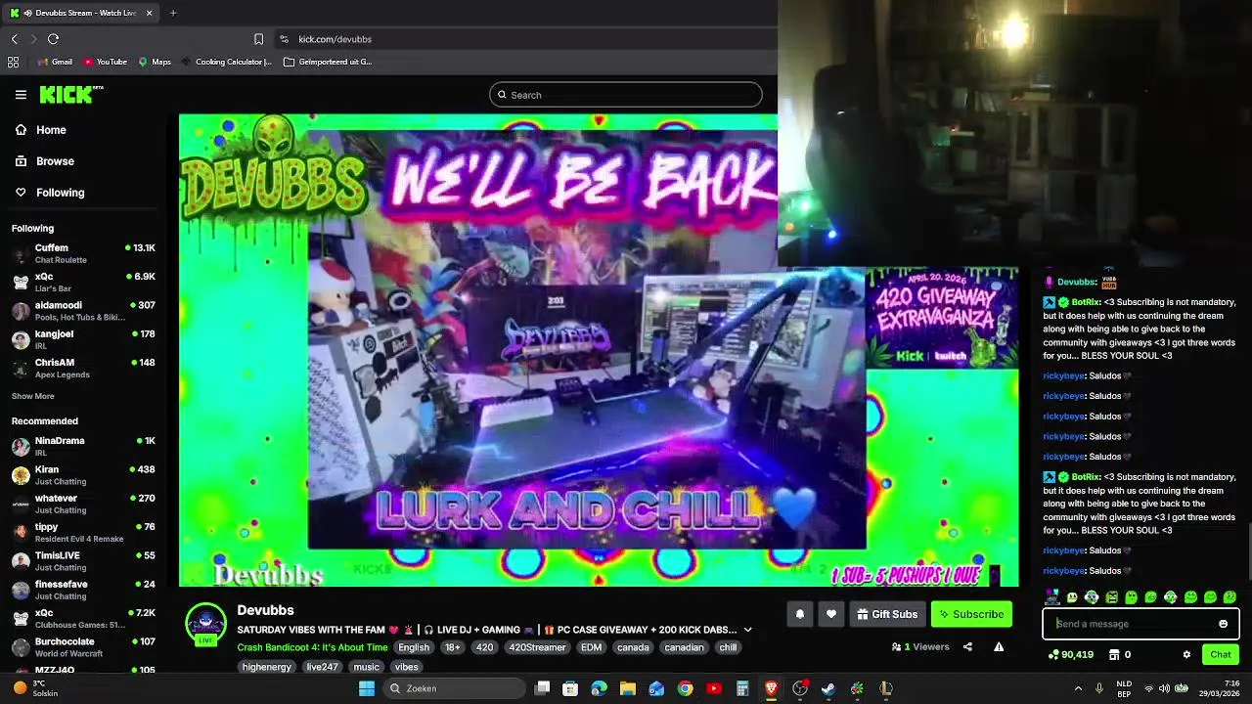Open Steam from the taskbar
The height and width of the screenshot is (704, 1252).
click(x=828, y=688)
